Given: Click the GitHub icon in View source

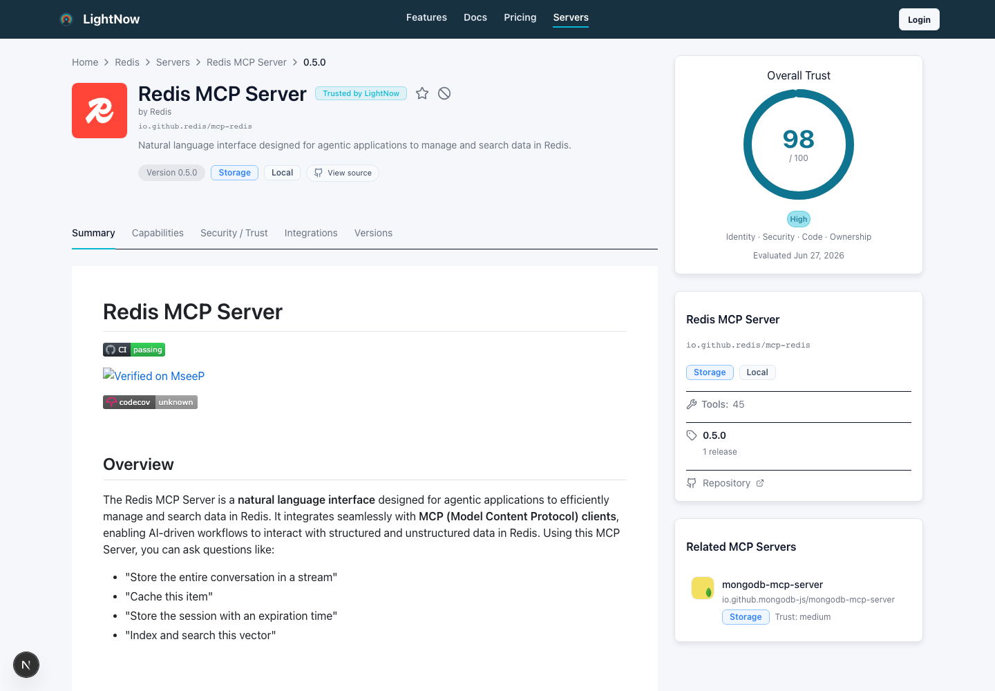Looking at the screenshot, I should (319, 173).
